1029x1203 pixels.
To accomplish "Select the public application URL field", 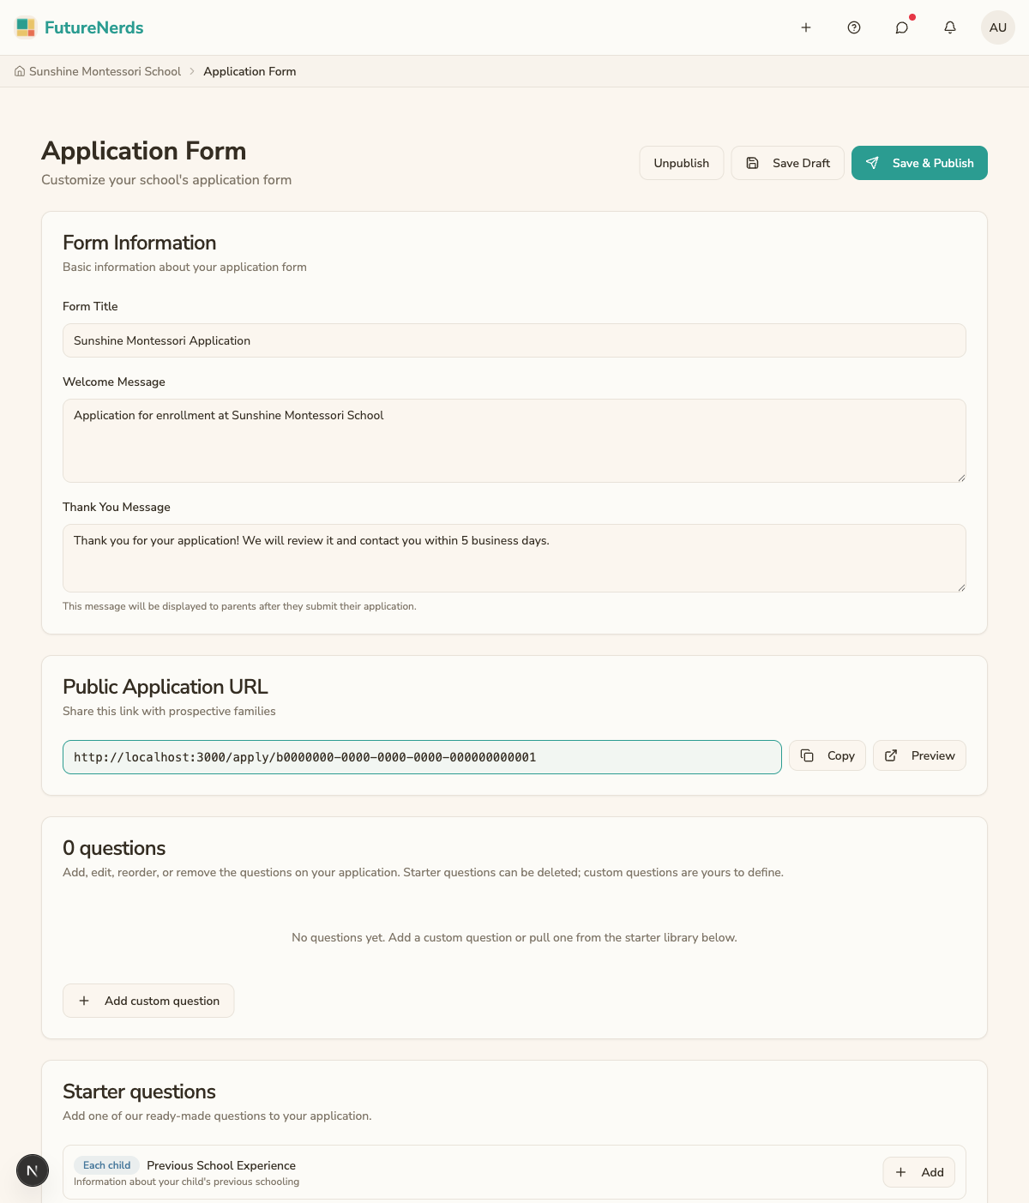I will [422, 757].
